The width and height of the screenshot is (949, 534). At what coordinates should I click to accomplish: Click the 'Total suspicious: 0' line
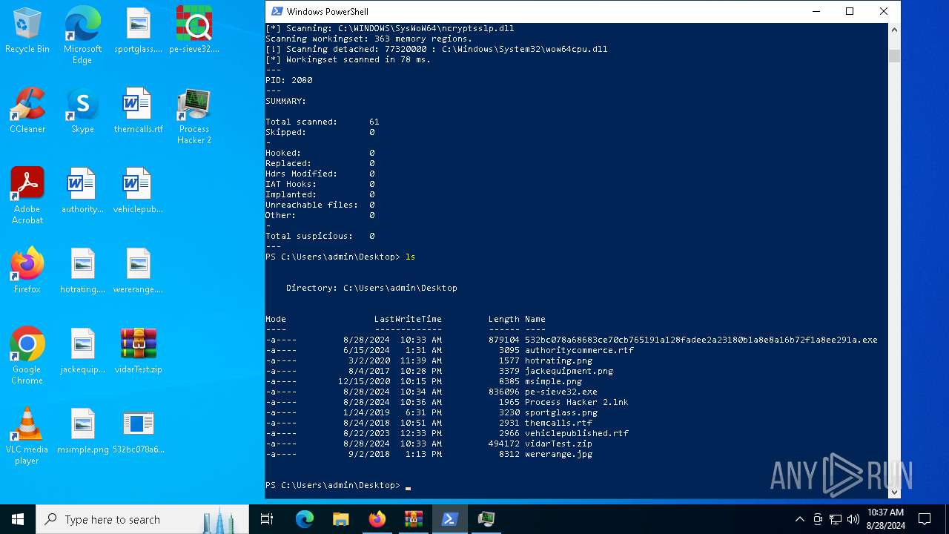pos(320,236)
